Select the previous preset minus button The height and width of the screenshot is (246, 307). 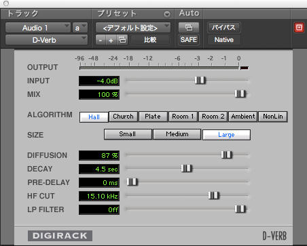tap(101, 40)
